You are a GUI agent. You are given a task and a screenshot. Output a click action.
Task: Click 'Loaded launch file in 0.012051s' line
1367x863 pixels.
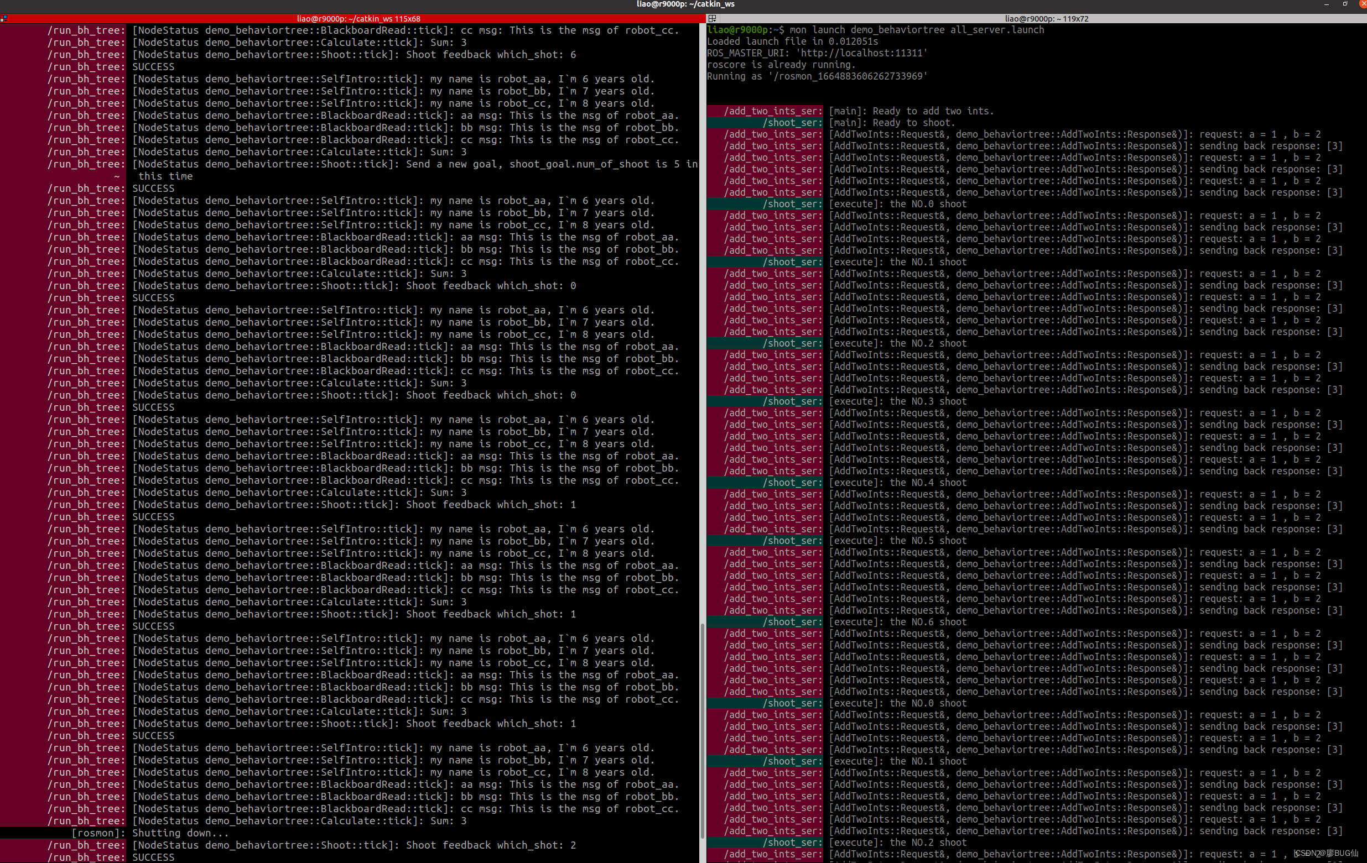click(792, 41)
